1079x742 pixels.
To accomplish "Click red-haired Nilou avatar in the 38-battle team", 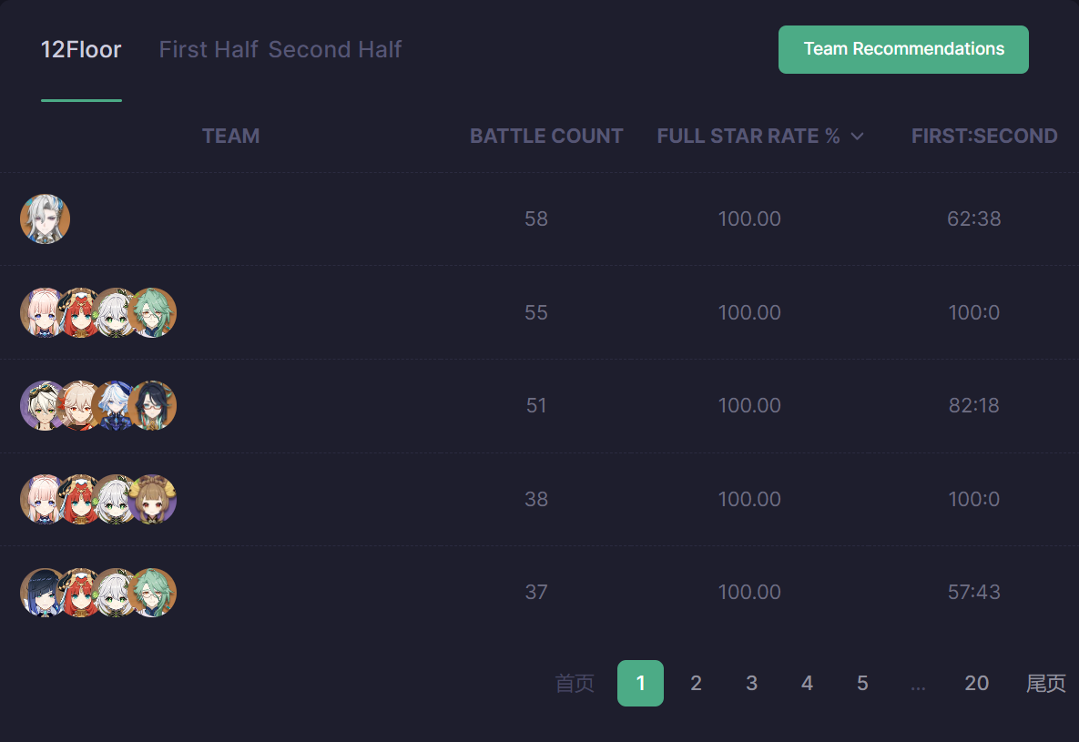I will [79, 500].
